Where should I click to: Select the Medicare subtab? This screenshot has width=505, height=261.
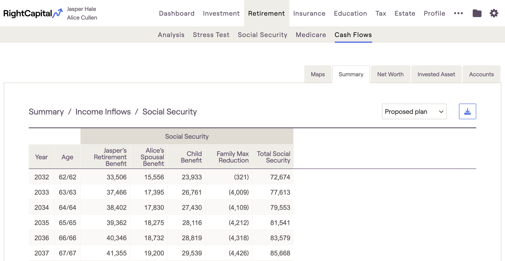click(311, 35)
